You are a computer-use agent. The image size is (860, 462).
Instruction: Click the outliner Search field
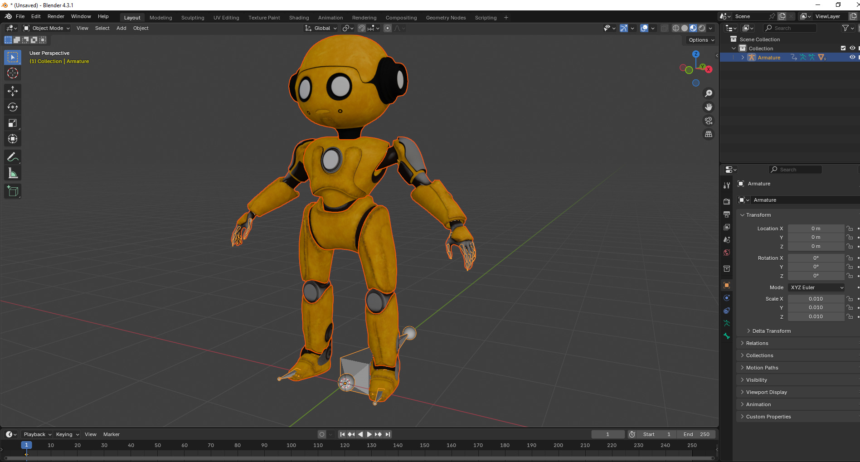(790, 28)
